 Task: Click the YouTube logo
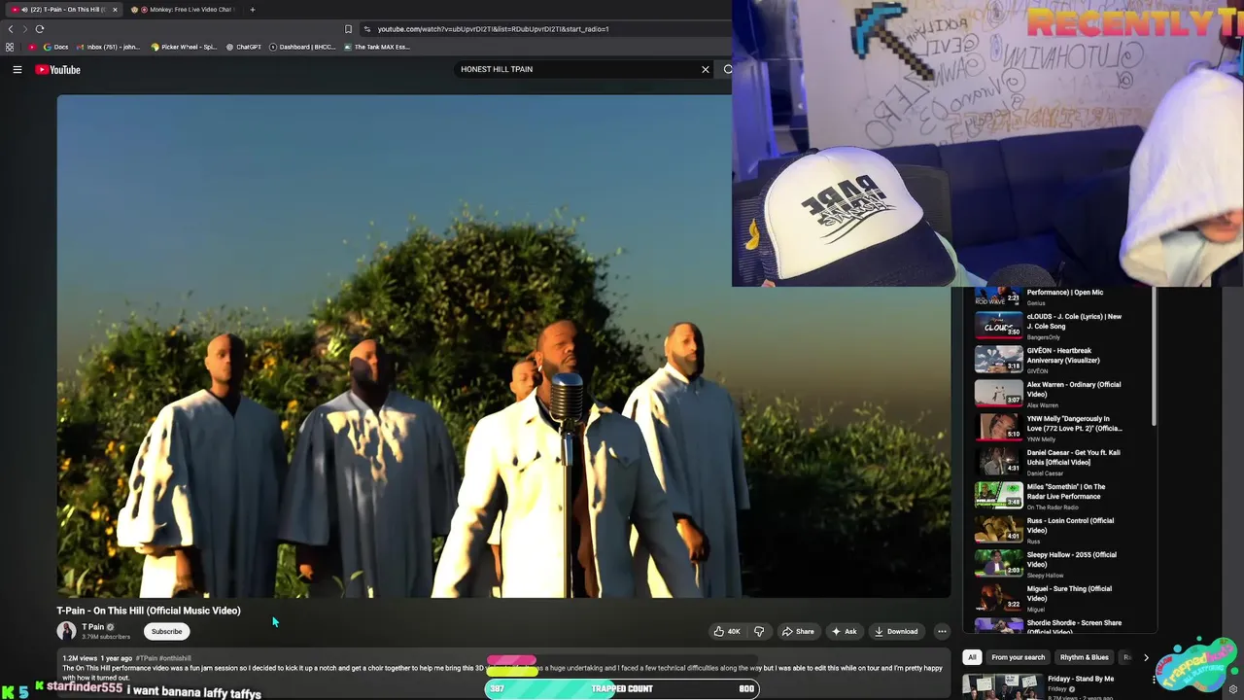click(58, 69)
